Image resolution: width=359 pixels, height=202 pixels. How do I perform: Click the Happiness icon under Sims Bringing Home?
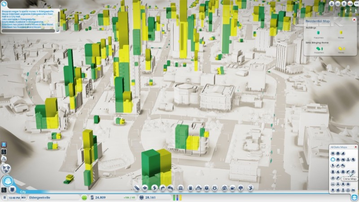point(319,48)
